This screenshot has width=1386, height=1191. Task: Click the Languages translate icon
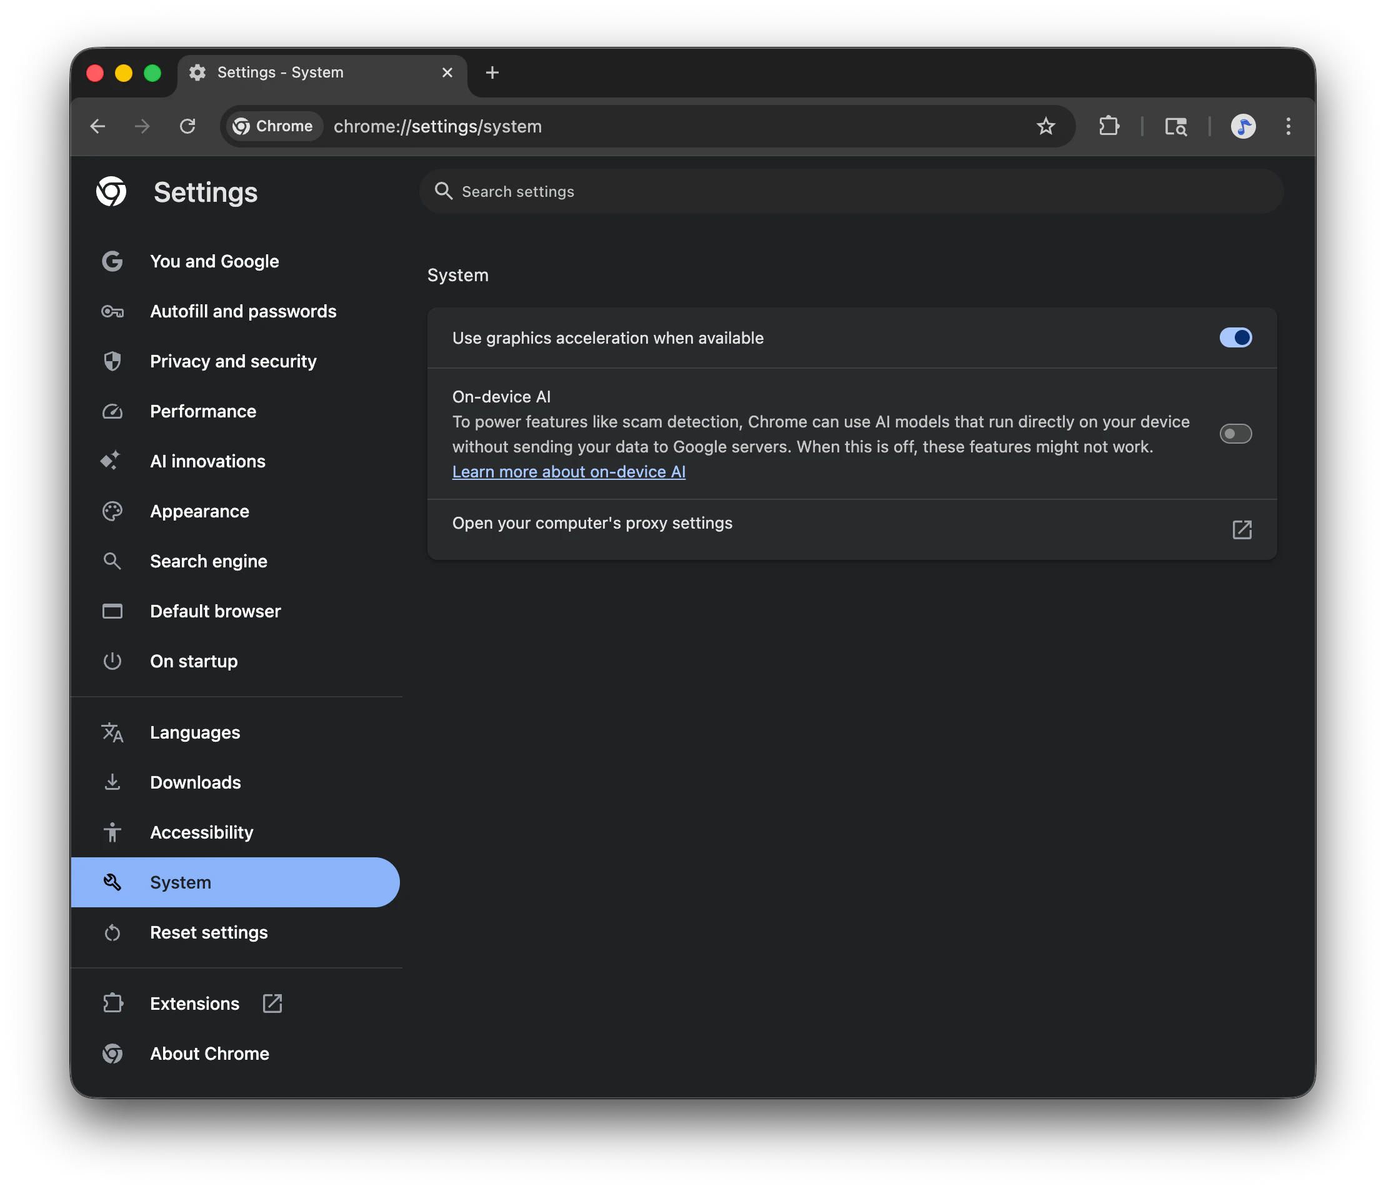(112, 733)
